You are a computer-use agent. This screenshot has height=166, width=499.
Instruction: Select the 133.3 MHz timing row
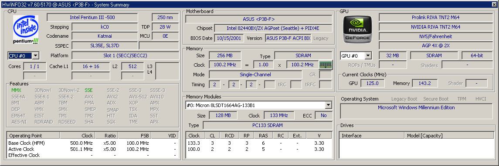[259, 143]
